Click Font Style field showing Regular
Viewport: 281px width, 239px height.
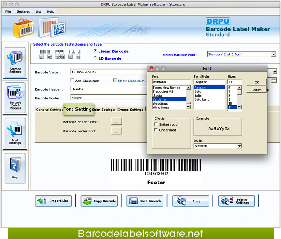point(209,82)
